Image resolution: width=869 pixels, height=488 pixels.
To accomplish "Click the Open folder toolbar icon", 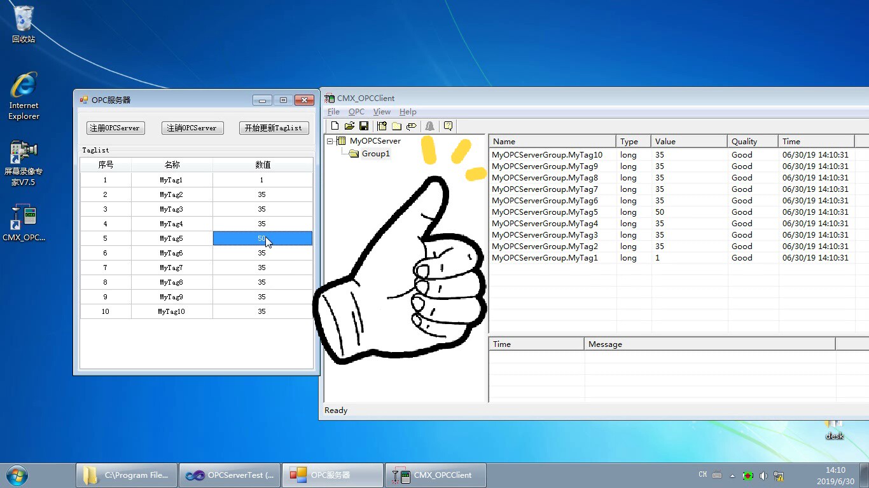I will point(349,126).
